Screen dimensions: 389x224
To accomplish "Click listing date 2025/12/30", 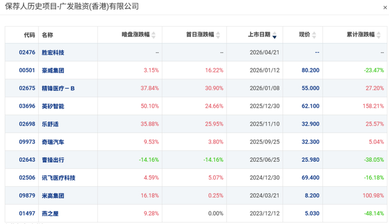I will [x=265, y=106].
